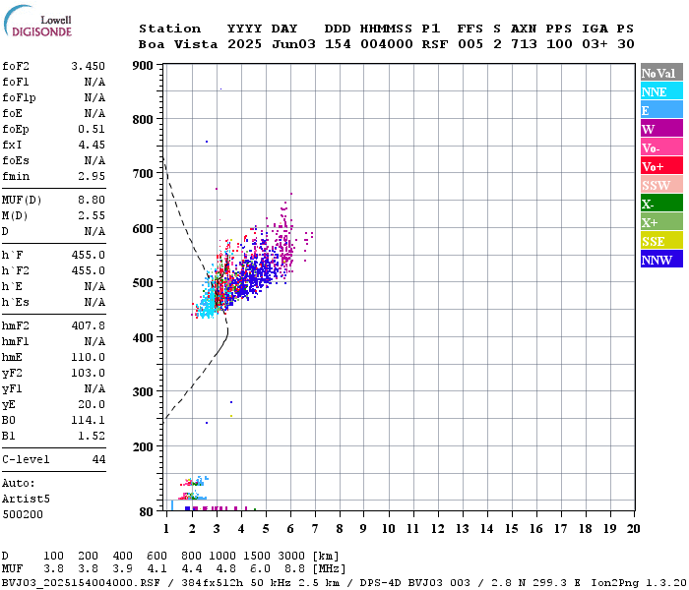Screen dimensions: 689x590
Task: Click the 10 MHz frequency axis label
Action: coord(388,529)
